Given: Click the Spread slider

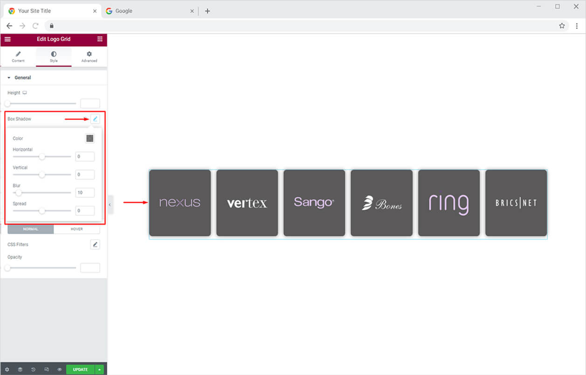Looking at the screenshot, I should (x=42, y=211).
